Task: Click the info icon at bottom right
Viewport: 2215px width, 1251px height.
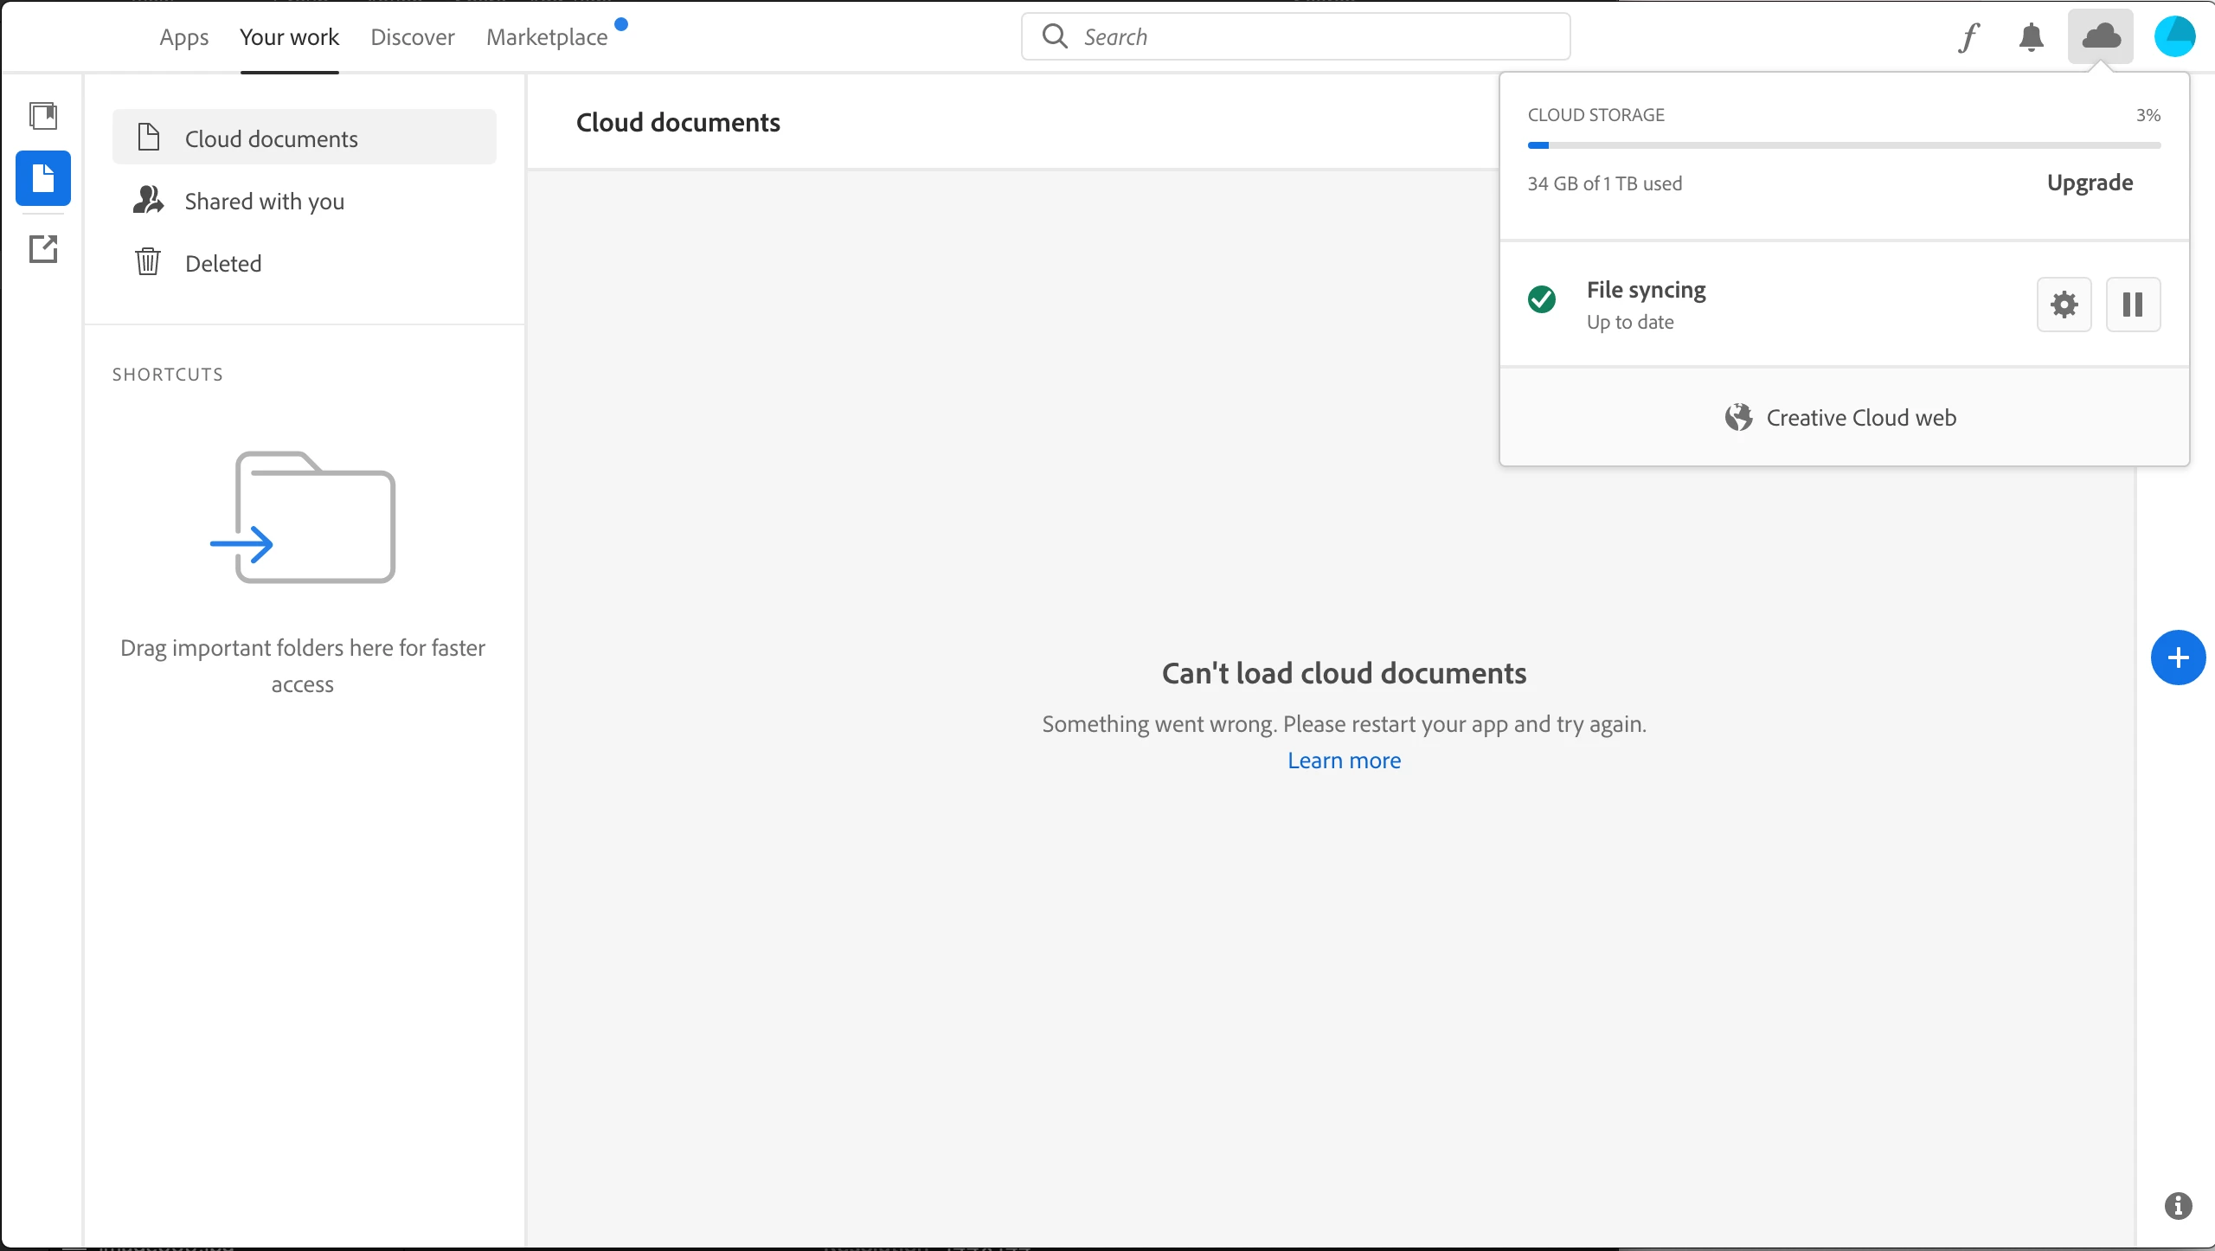Action: coord(2178,1205)
